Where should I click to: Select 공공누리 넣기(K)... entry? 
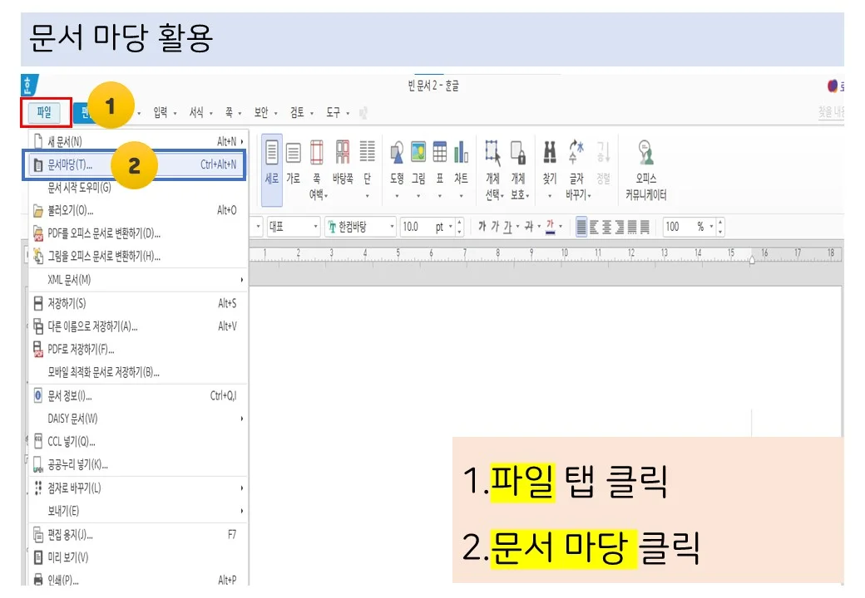(x=138, y=465)
